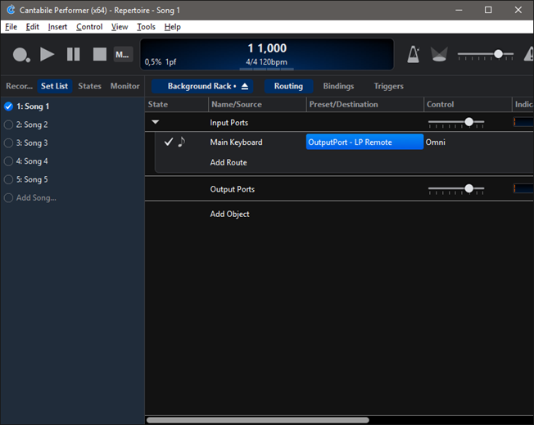This screenshot has height=425, width=534.
Task: Open the OutputPort - LP Remote destination
Action: coord(364,142)
